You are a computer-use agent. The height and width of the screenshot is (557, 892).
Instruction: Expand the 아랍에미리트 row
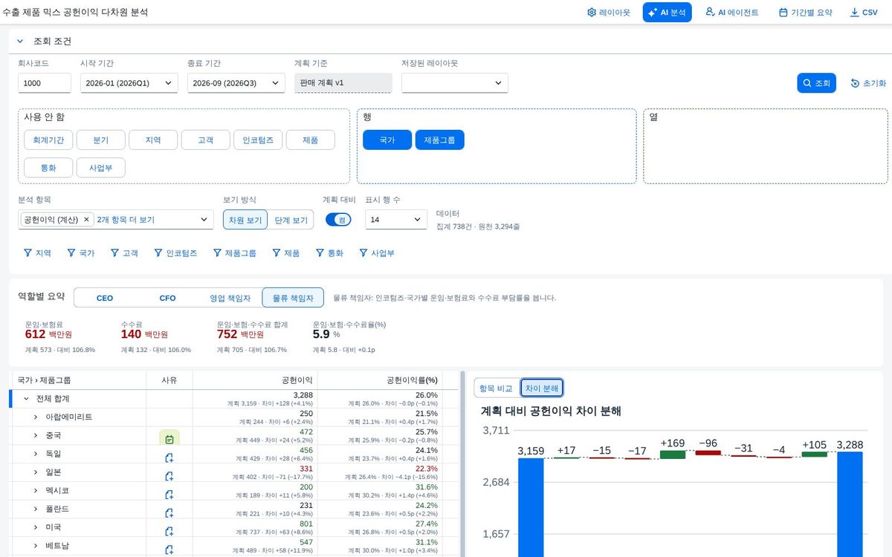pyautogui.click(x=36, y=417)
